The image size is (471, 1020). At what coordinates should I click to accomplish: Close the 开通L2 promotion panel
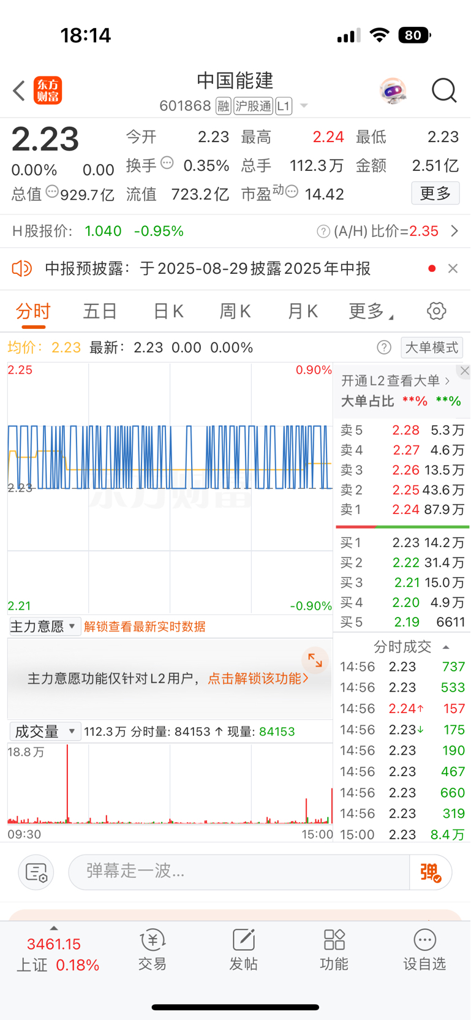point(465,371)
